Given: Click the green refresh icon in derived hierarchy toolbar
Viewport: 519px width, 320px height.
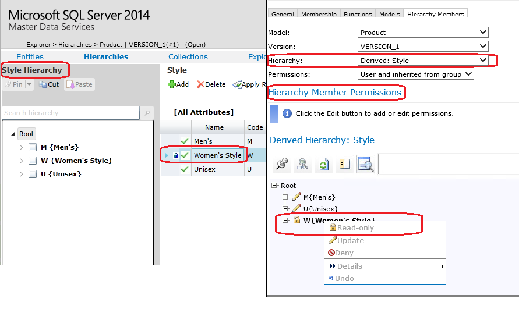Looking at the screenshot, I should [x=323, y=164].
